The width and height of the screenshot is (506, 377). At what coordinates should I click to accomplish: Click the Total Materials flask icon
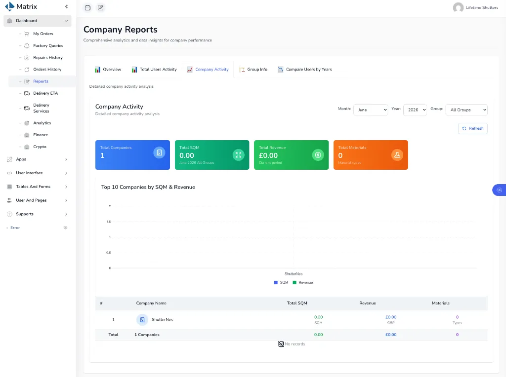pos(397,155)
